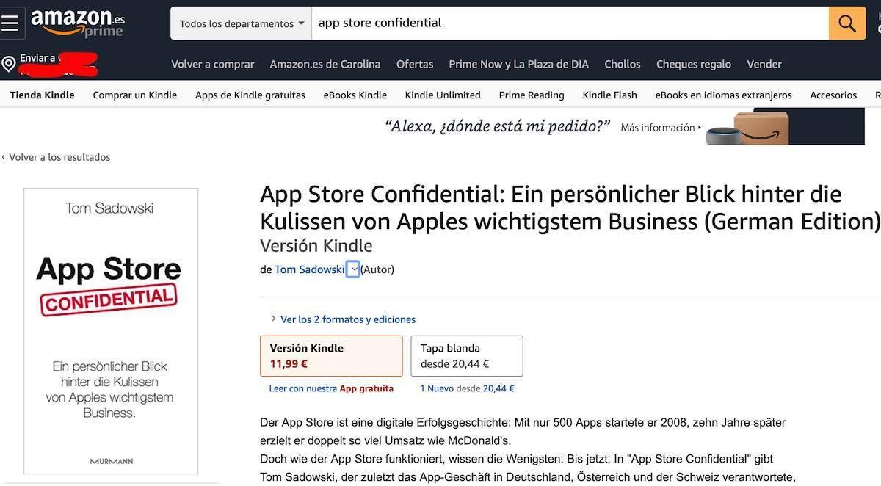Open Tom Sadowski author link

point(309,269)
